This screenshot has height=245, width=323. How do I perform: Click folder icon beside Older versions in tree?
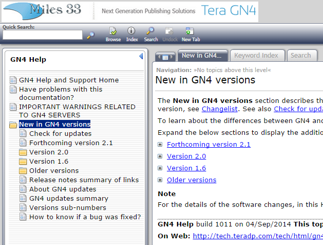click(x=23, y=171)
